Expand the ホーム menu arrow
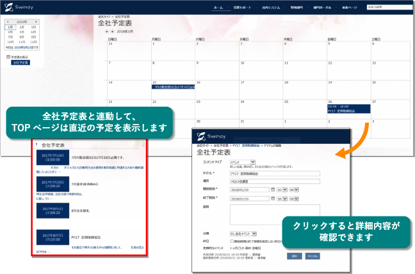Screen dimensions: 415x274 point(227,8)
